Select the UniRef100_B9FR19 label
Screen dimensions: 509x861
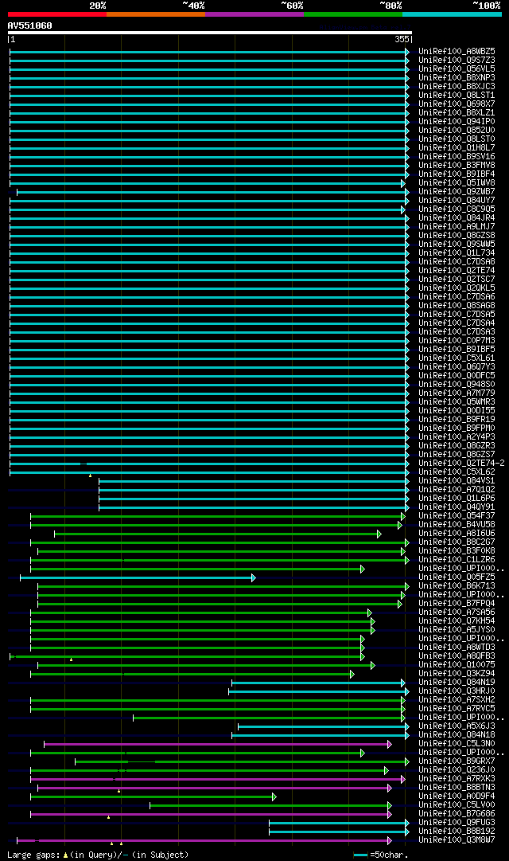point(457,420)
